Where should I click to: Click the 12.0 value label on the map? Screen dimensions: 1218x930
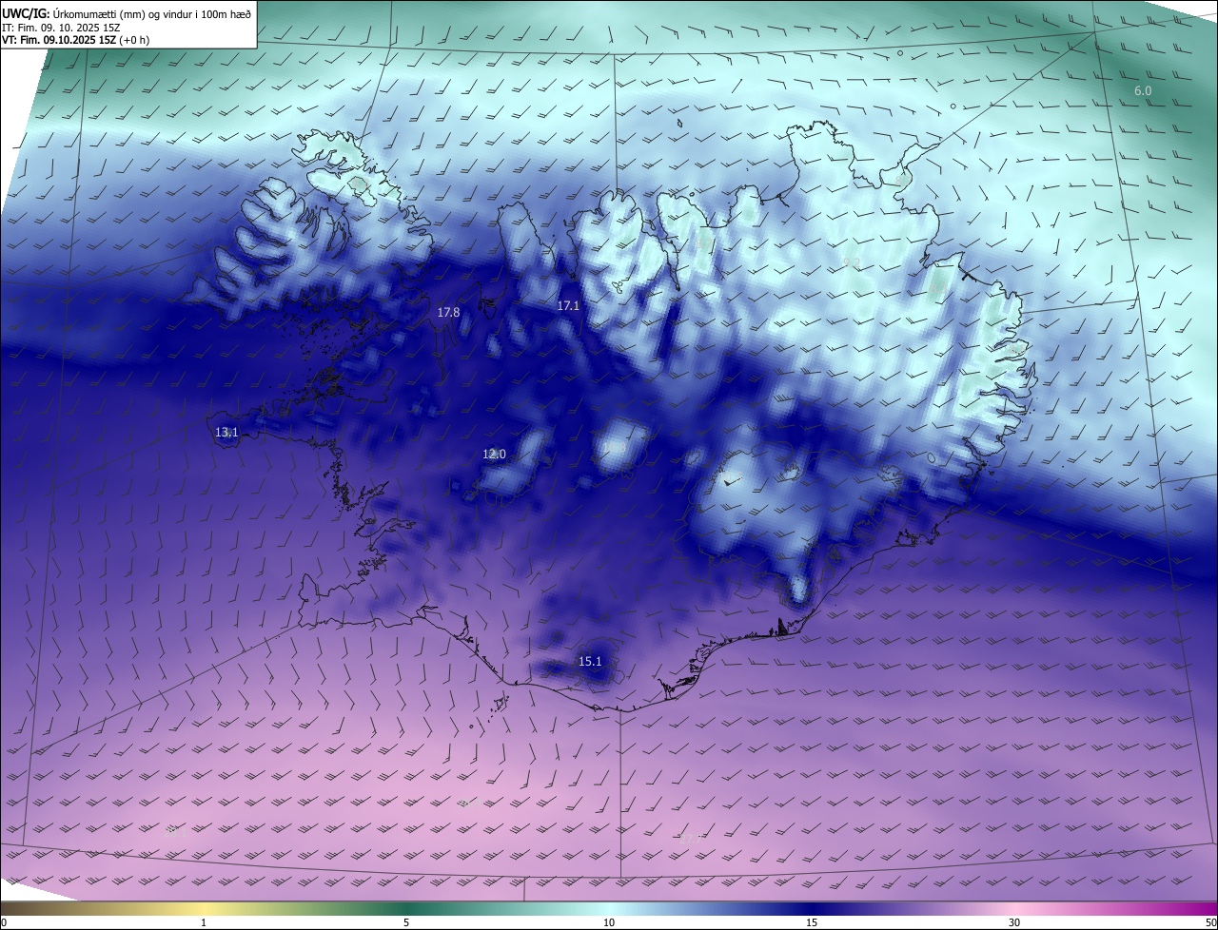494,455
